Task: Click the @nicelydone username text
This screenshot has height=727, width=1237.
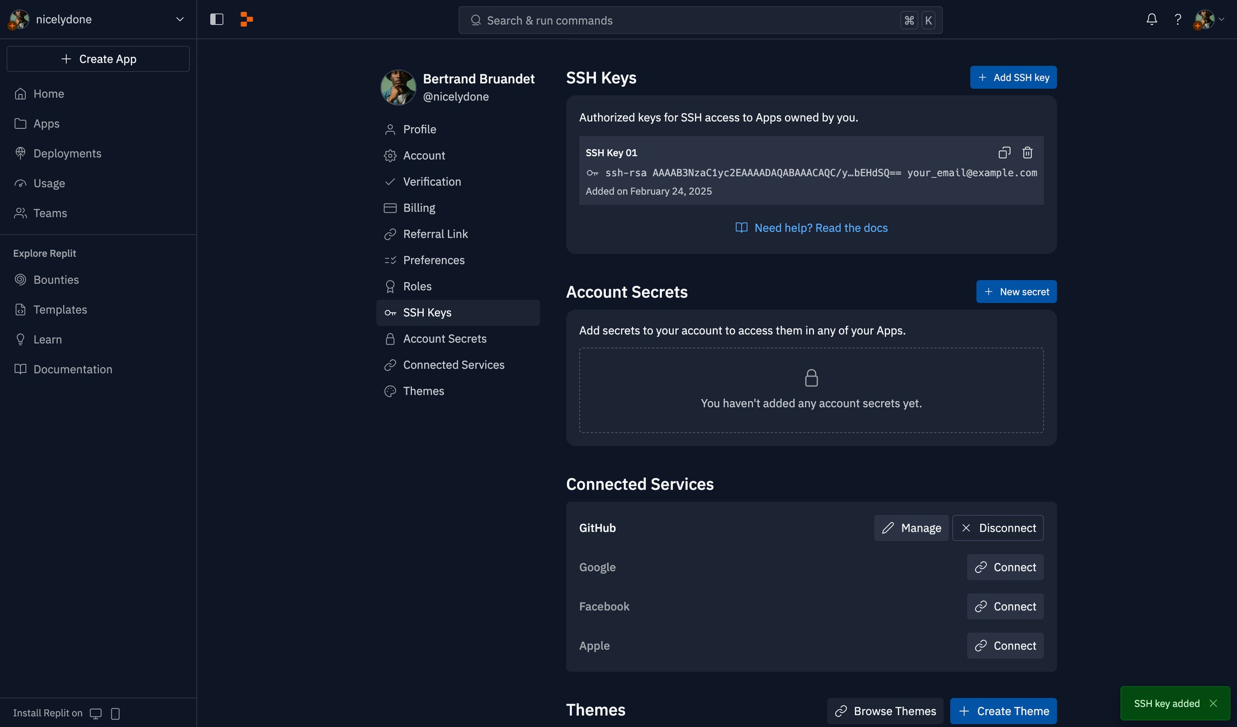Action: pos(456,96)
